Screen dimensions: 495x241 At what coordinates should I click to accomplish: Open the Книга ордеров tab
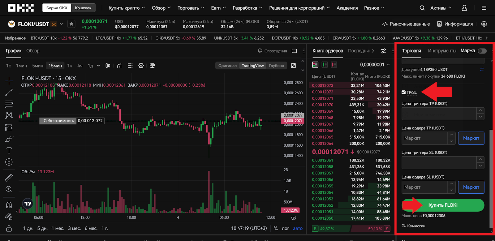click(328, 51)
